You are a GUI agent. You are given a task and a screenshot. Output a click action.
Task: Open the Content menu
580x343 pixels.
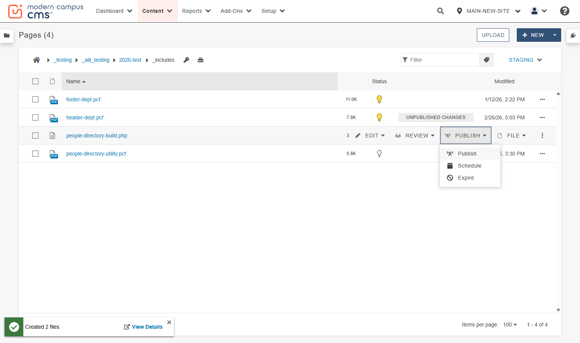[x=157, y=11]
